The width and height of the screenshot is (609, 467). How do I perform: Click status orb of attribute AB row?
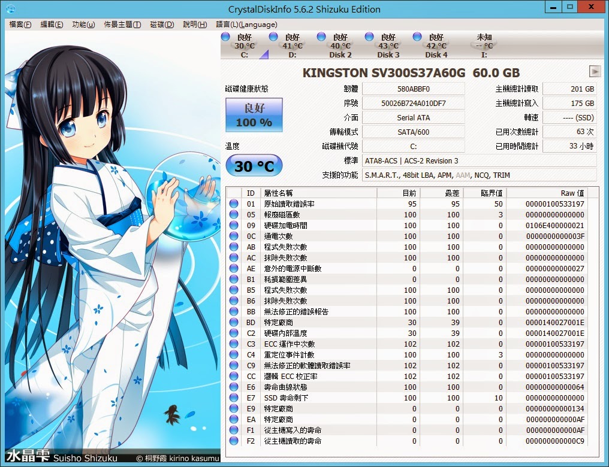pyautogui.click(x=234, y=247)
